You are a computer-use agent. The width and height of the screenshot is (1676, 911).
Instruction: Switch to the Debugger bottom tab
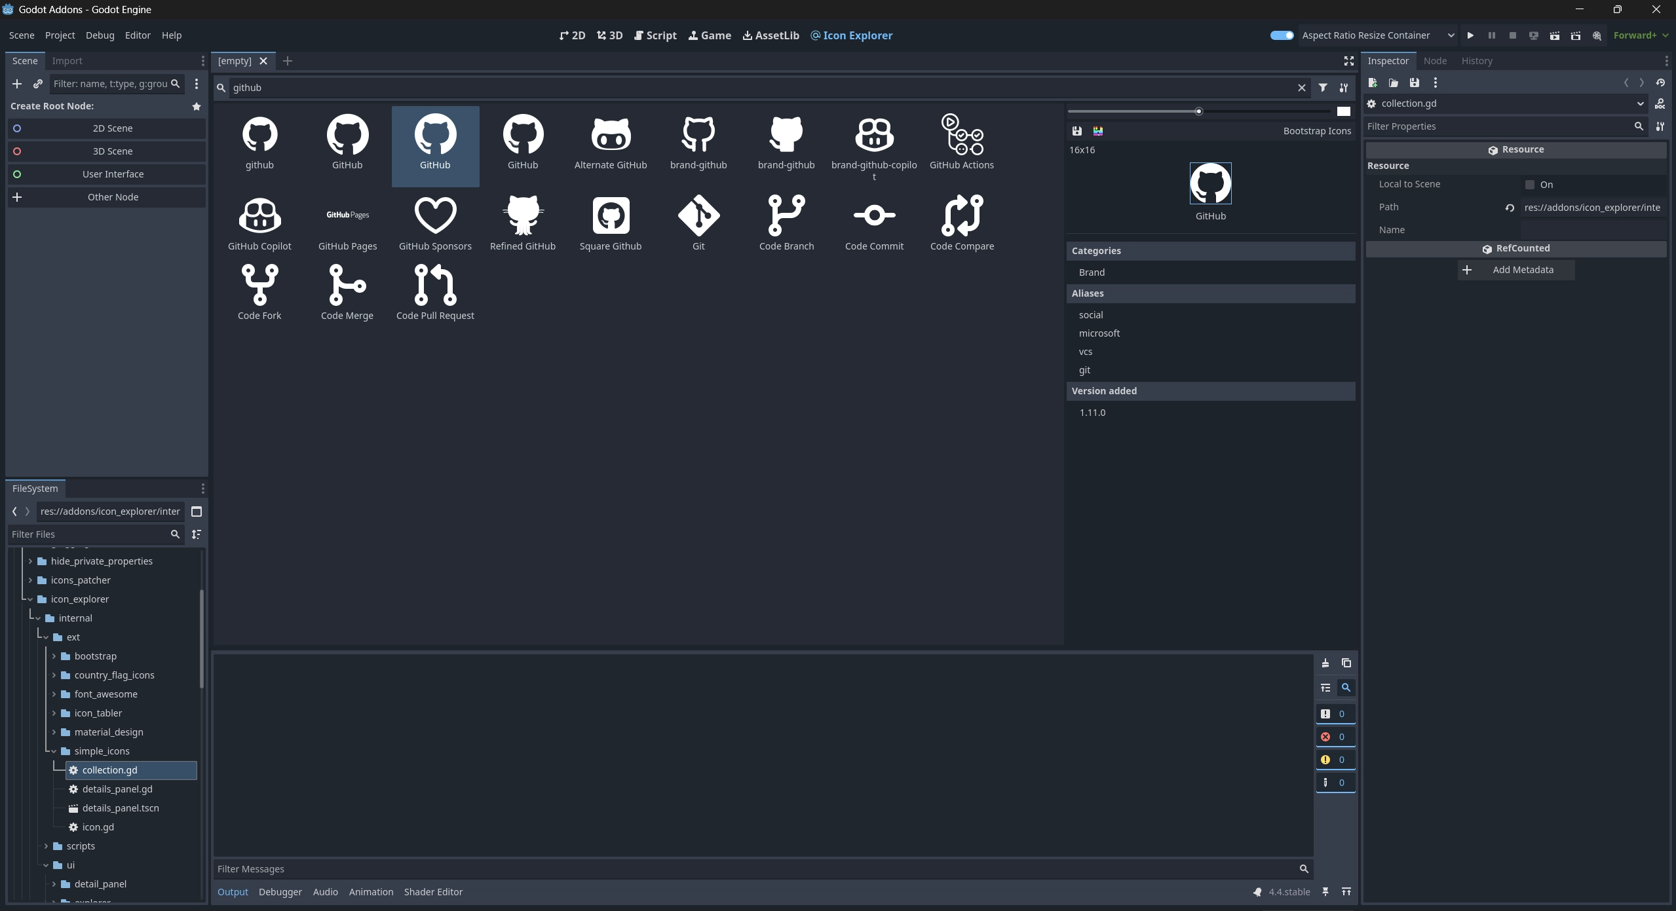280,892
